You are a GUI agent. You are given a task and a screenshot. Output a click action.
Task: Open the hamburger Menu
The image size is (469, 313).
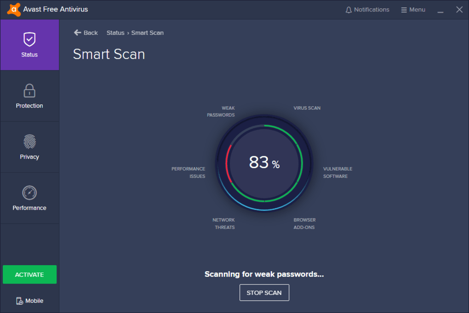coord(413,10)
